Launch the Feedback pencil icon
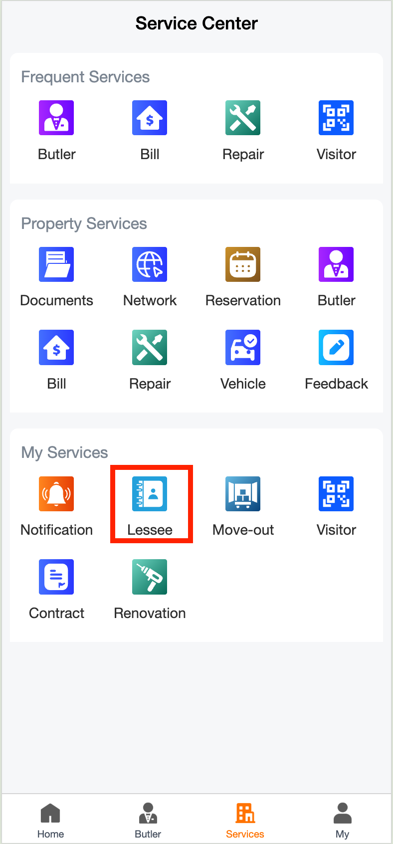393x844 pixels. tap(336, 348)
